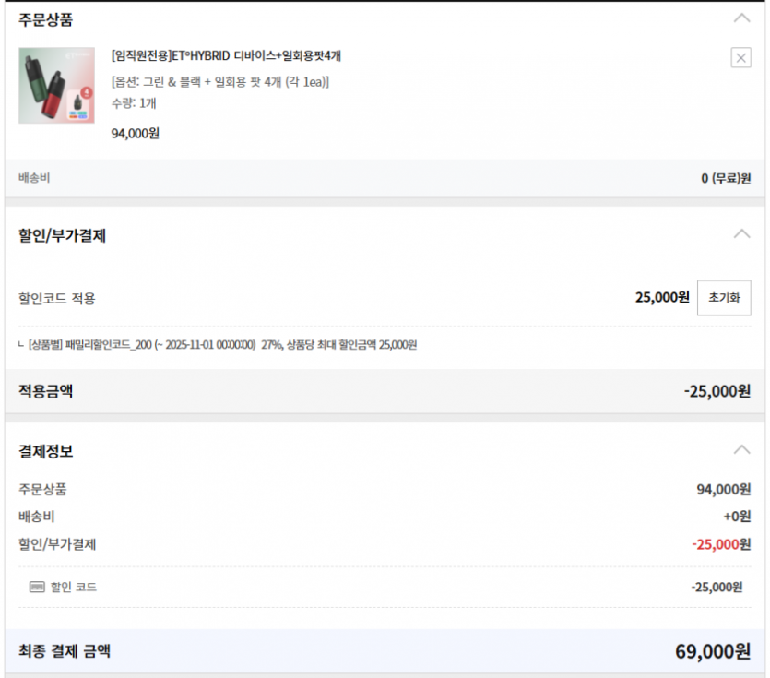Click the +0원 shipping value in 결제정보
Screen dimensions: 770x678
pos(736,517)
